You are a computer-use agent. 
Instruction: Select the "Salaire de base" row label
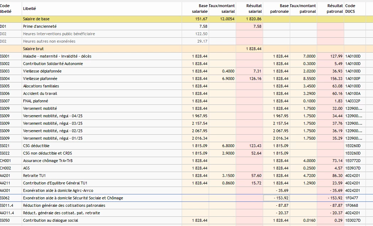point(36,19)
